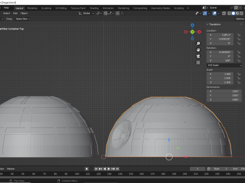Open the overlays options dropdown arrow

(218, 13)
